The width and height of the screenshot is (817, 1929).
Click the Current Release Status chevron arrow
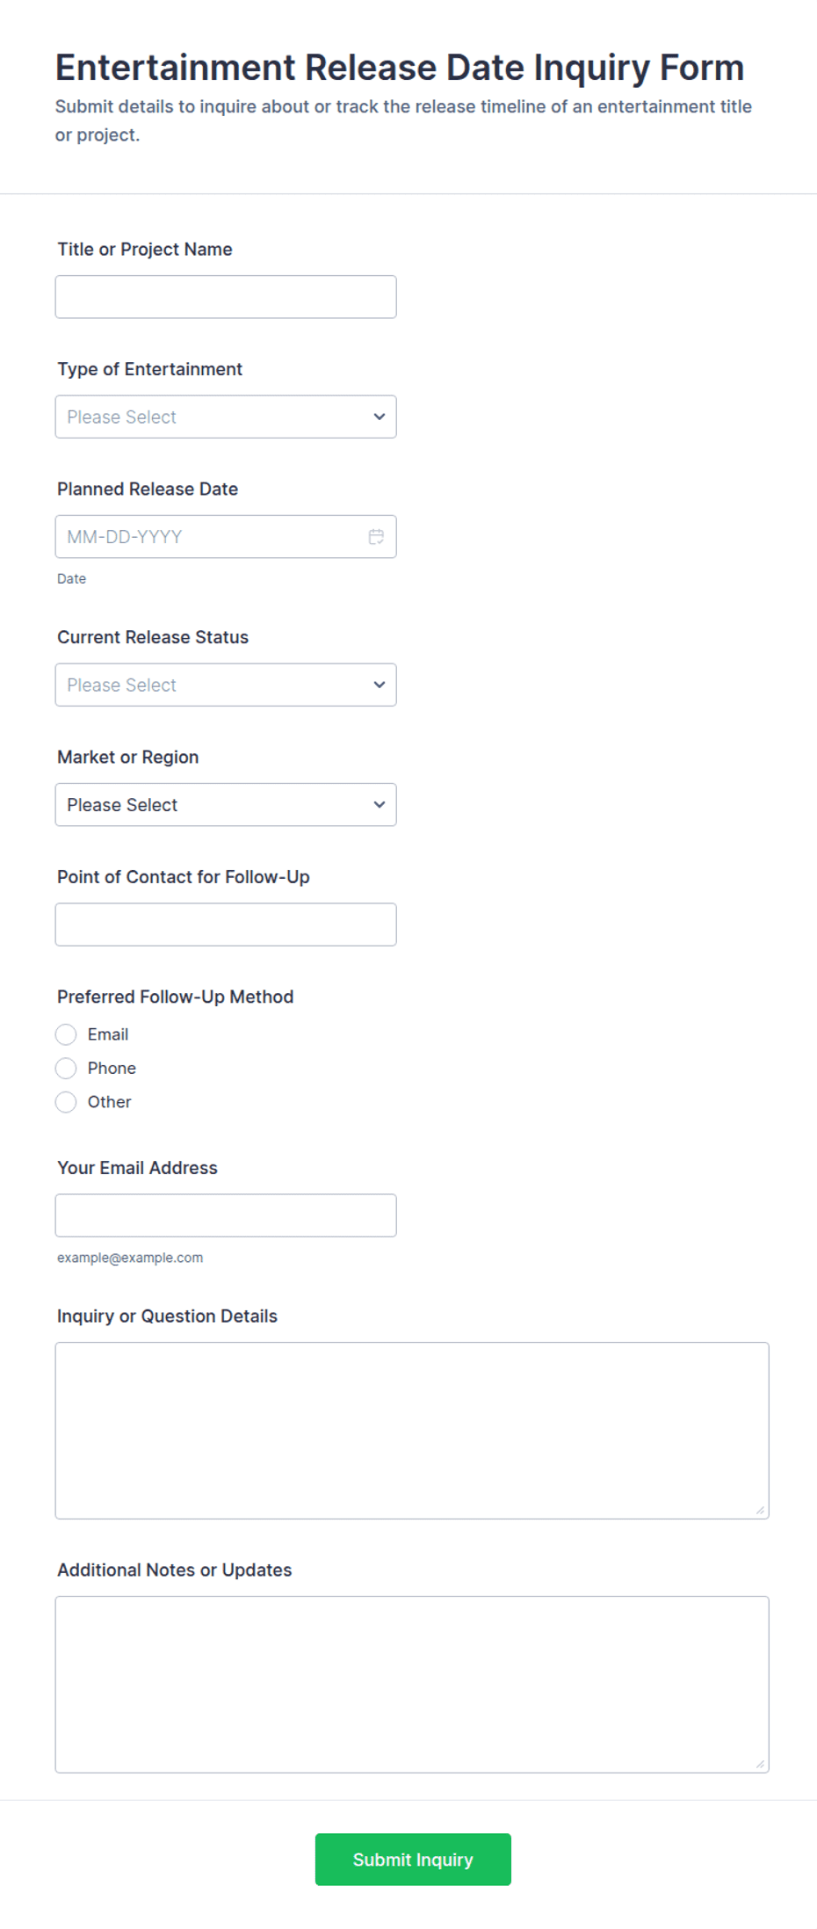380,685
